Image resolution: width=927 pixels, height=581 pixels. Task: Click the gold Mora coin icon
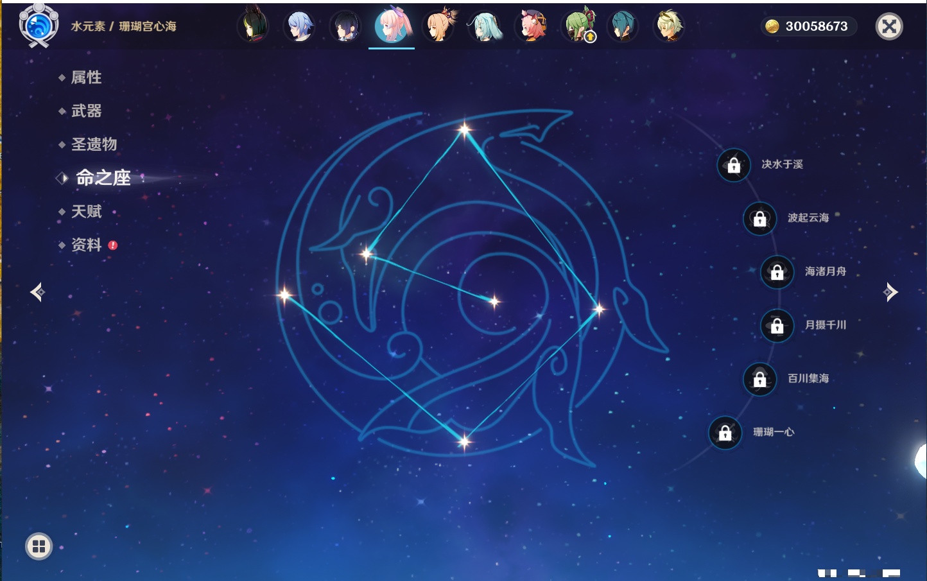click(x=772, y=26)
